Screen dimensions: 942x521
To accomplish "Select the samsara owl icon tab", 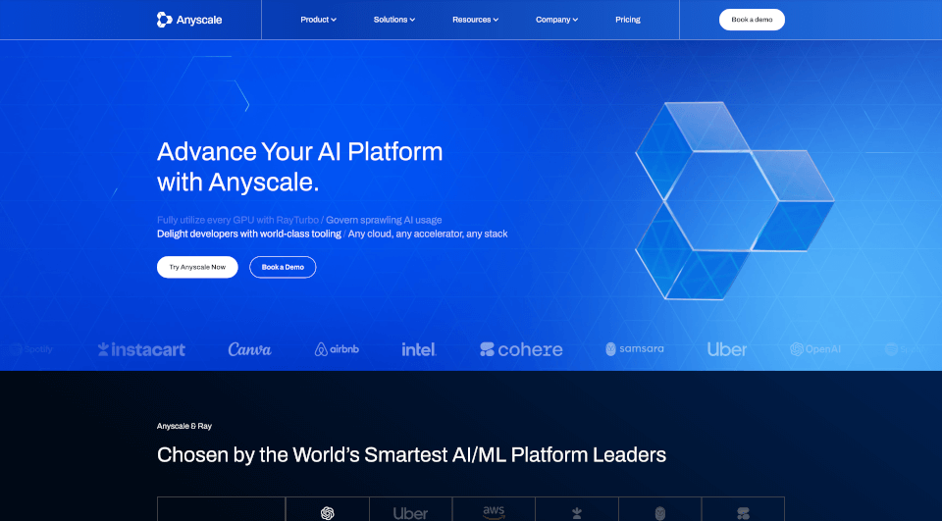I will (x=659, y=509).
